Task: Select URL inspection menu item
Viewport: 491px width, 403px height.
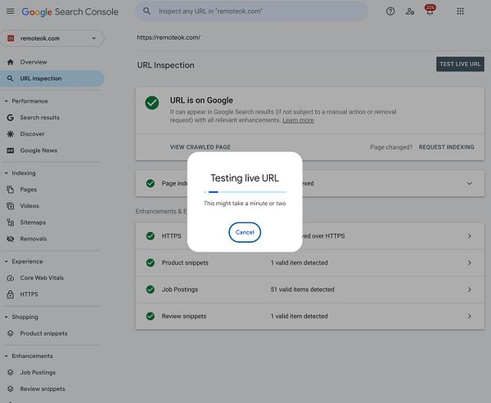Action: (x=52, y=78)
